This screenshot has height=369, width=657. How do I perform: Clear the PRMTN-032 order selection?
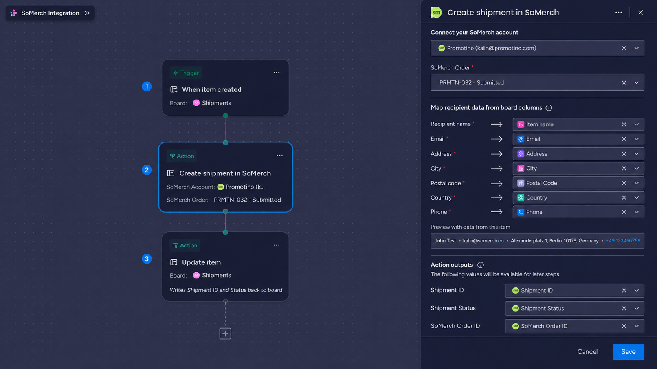[x=624, y=83]
